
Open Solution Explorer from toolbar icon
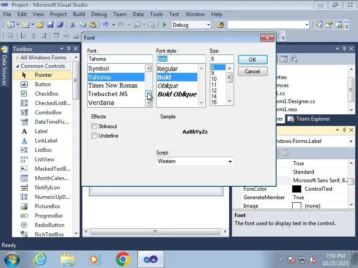319,25
